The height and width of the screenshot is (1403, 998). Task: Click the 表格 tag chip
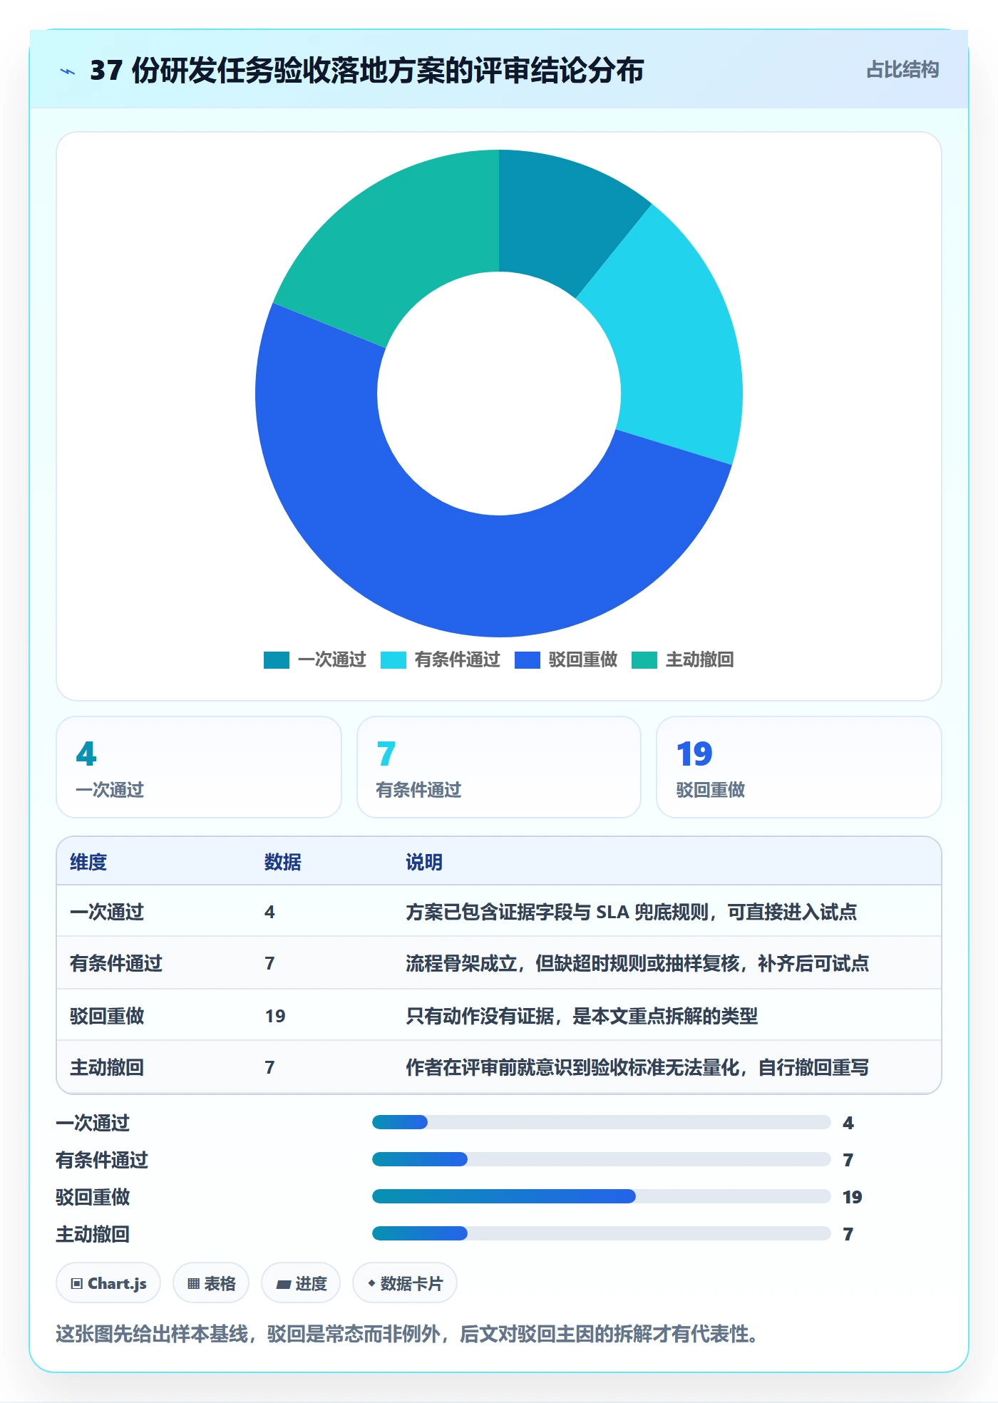coord(211,1283)
